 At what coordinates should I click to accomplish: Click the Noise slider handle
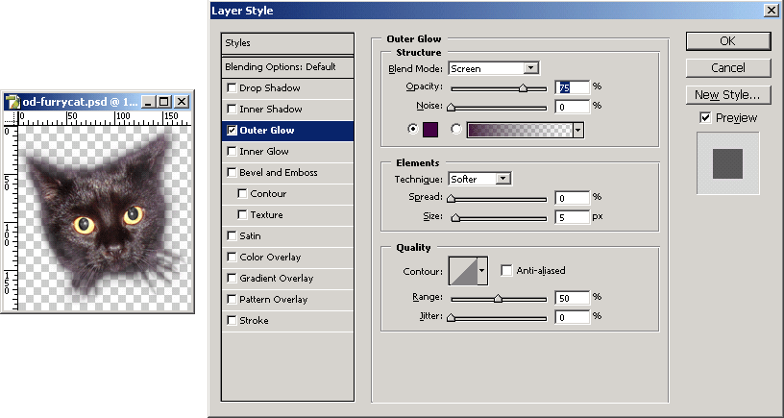coord(451,107)
